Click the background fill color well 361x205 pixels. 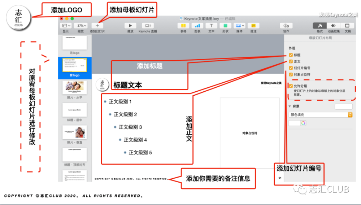[295, 123]
